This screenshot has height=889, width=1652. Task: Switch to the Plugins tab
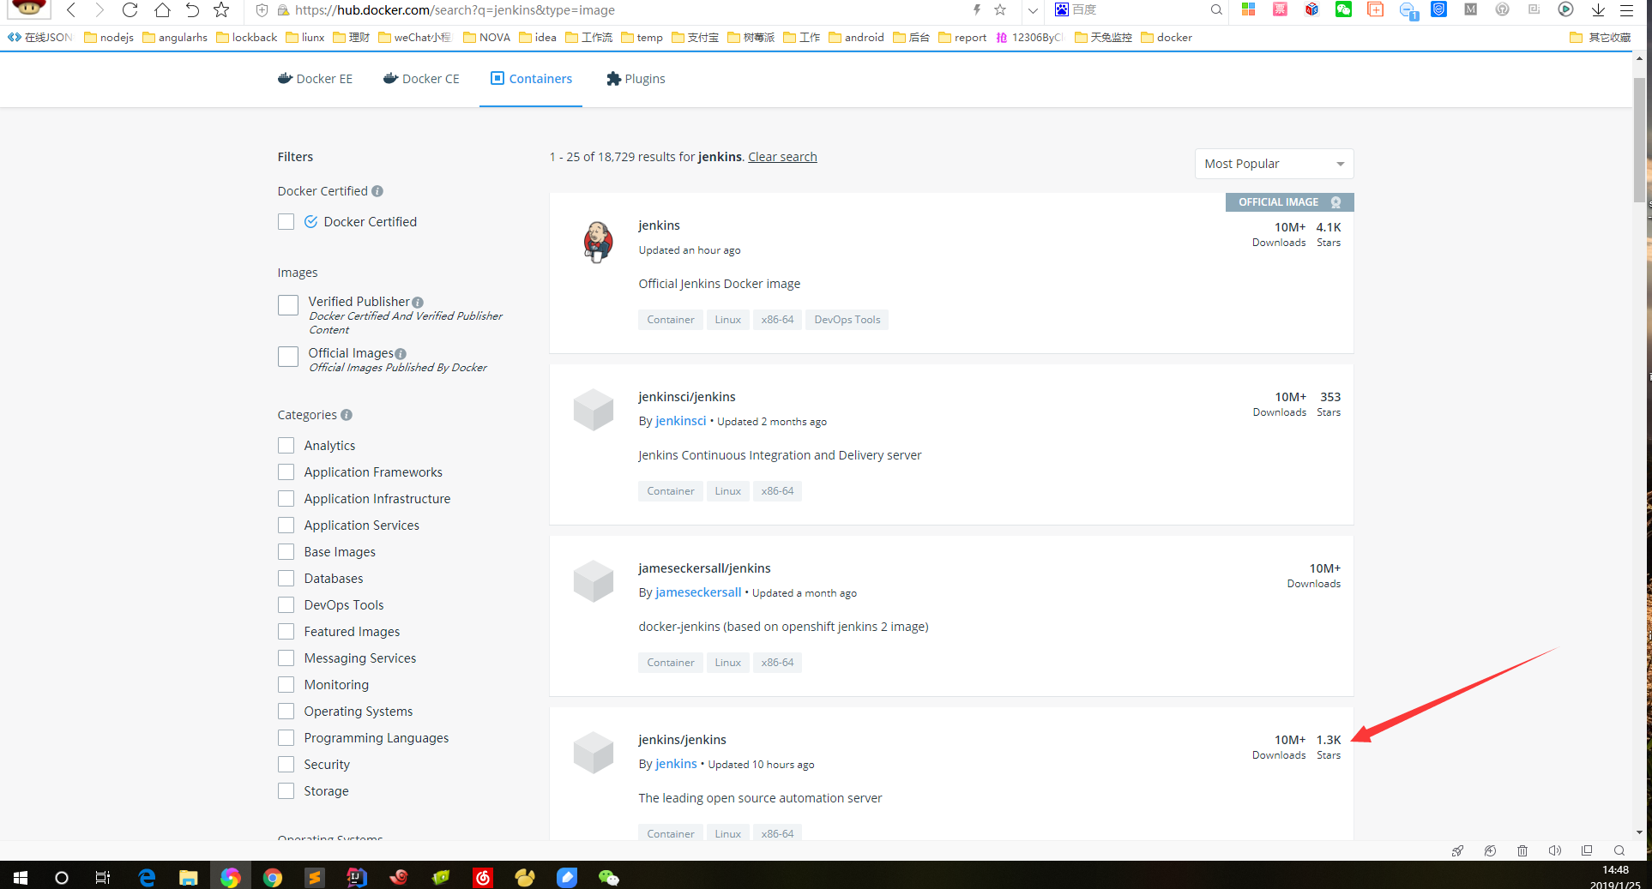(636, 79)
